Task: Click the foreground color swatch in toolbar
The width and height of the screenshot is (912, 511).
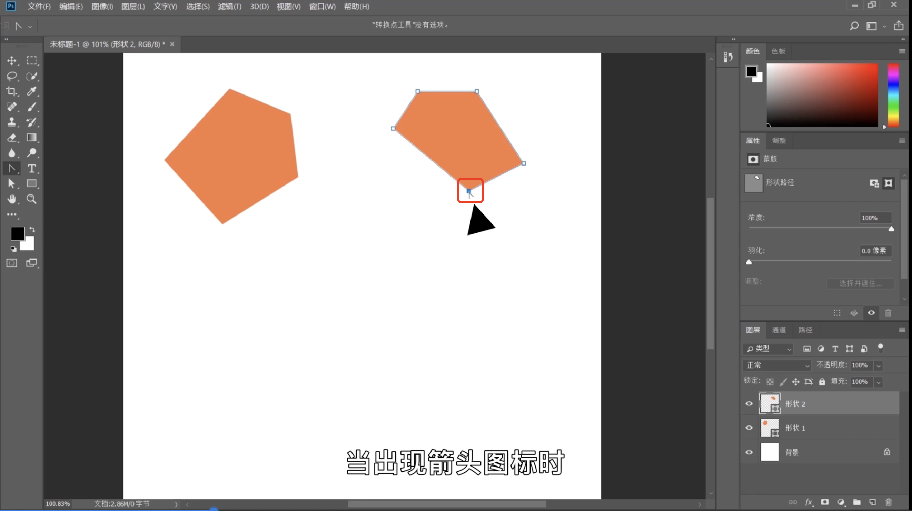Action: click(x=17, y=233)
